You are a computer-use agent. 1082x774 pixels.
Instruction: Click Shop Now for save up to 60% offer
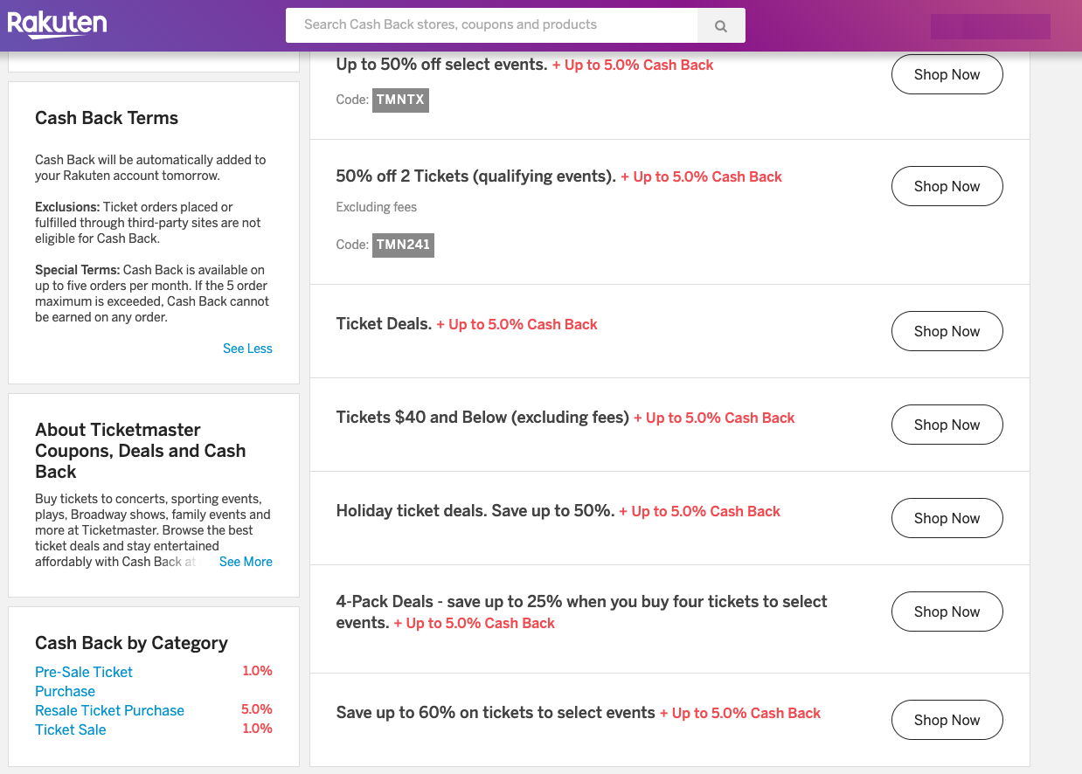click(x=947, y=720)
